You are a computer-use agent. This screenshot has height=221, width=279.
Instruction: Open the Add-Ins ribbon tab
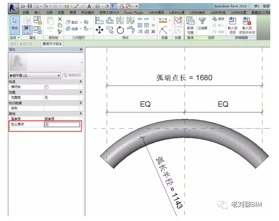click(x=87, y=12)
